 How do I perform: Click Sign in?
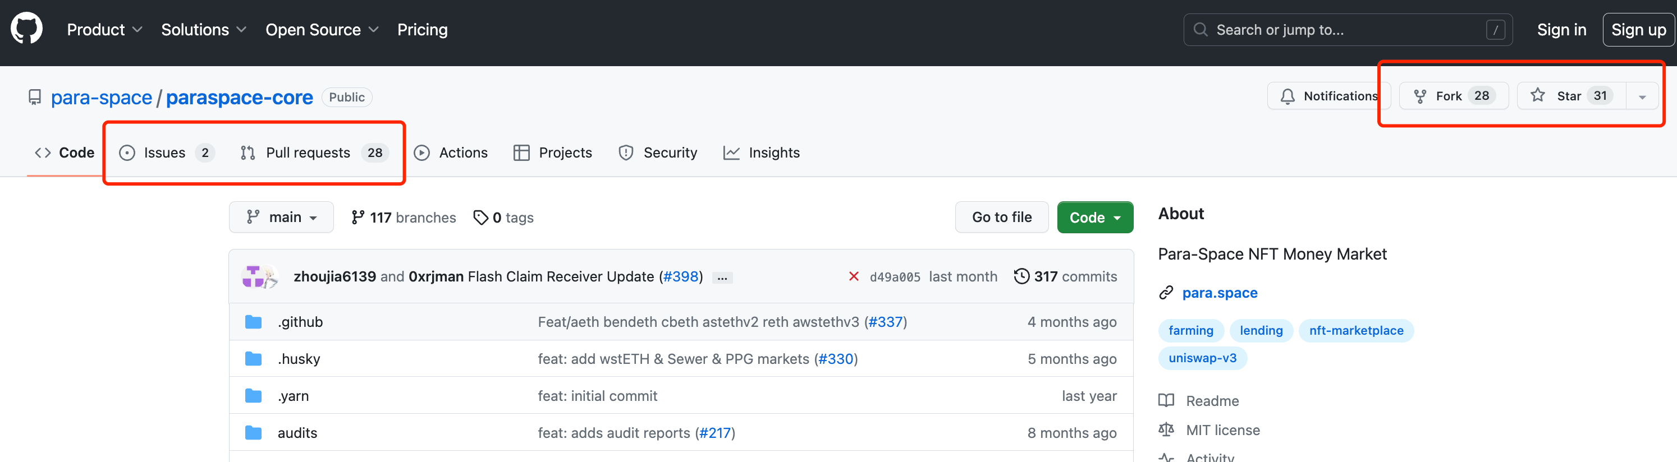coord(1561,30)
